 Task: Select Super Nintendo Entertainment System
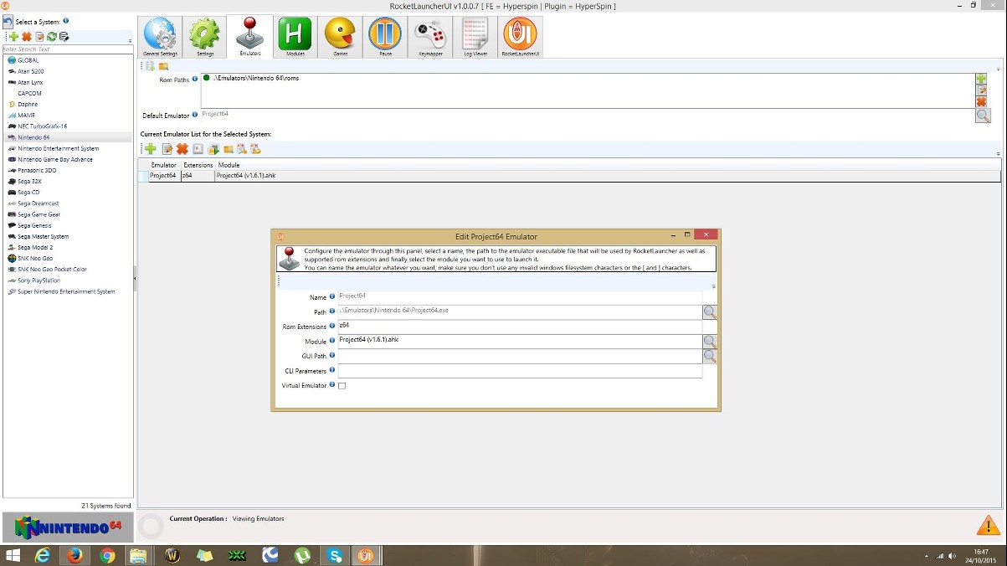pos(68,291)
